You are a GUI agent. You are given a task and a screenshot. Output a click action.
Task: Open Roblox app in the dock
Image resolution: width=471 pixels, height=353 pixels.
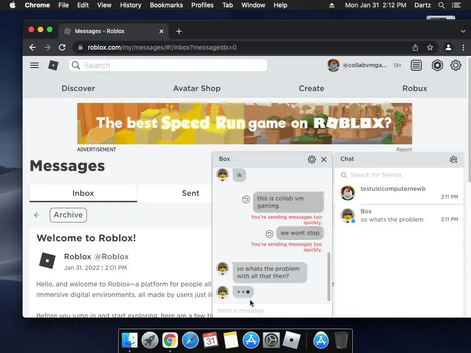point(291,340)
